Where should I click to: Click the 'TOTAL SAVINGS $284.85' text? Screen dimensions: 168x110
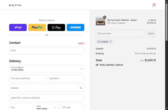point(111,65)
